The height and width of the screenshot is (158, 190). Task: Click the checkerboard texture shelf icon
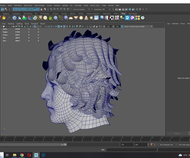click(112, 18)
